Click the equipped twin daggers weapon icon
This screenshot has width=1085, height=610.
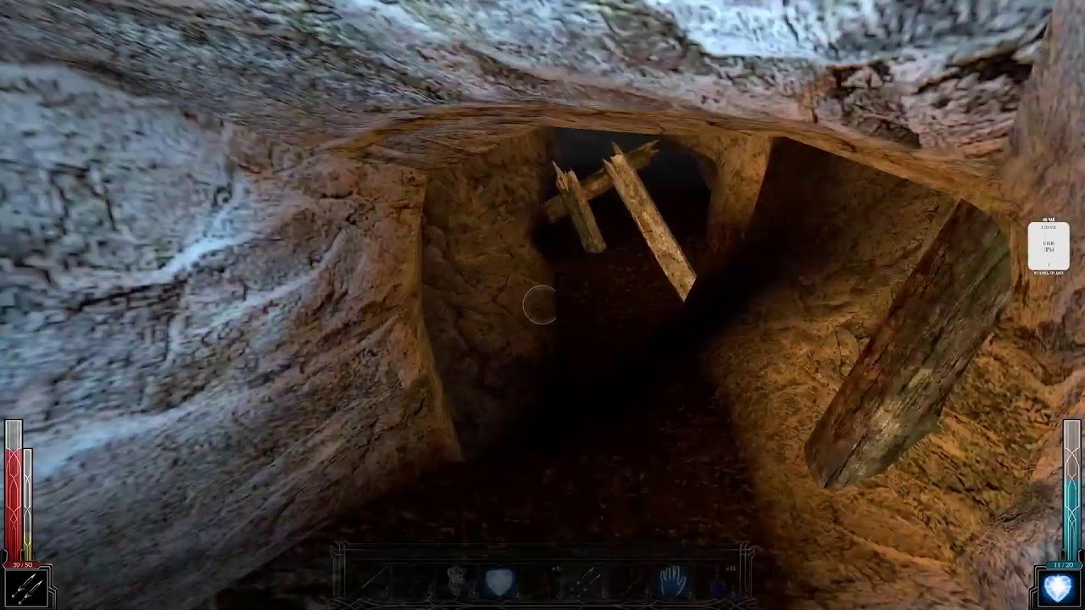tap(28, 587)
